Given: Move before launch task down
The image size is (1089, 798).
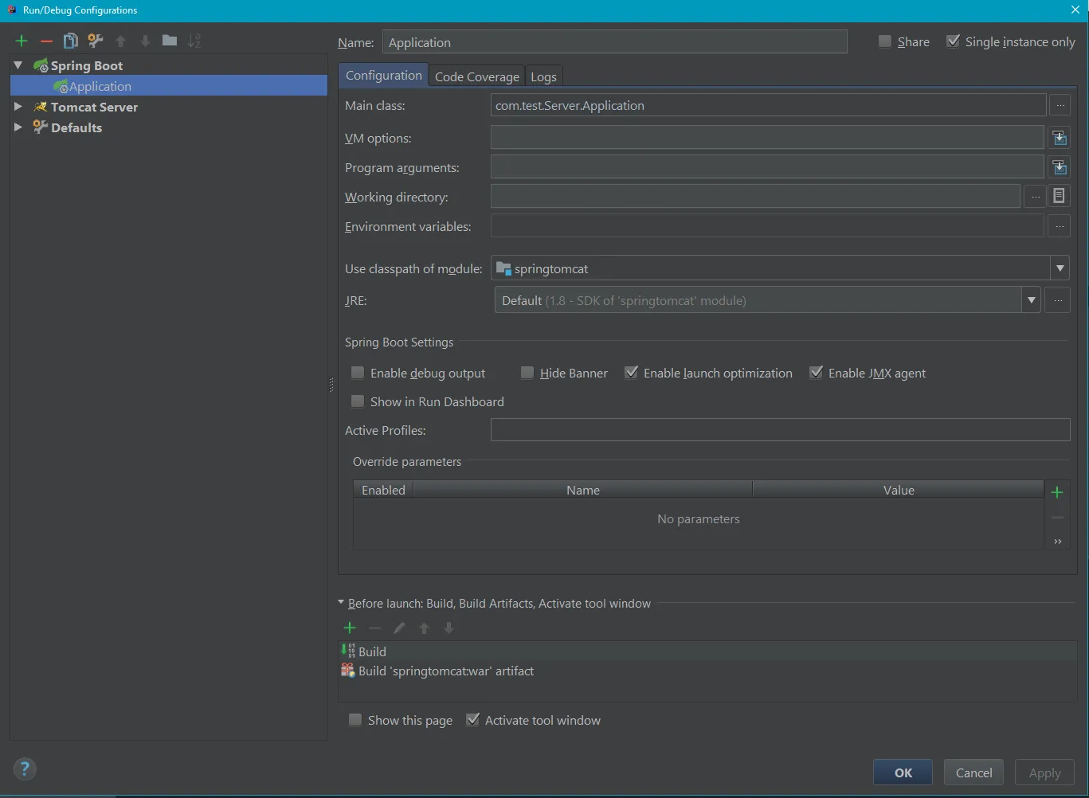Looking at the screenshot, I should pos(449,628).
